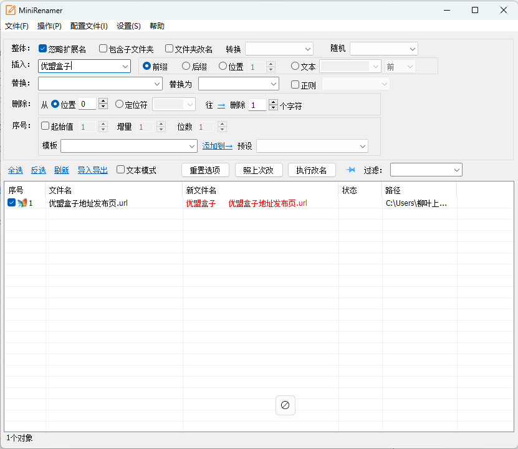This screenshot has height=449, width=518.
Task: Increase the 删除 character count stepper
Action: coord(273,102)
